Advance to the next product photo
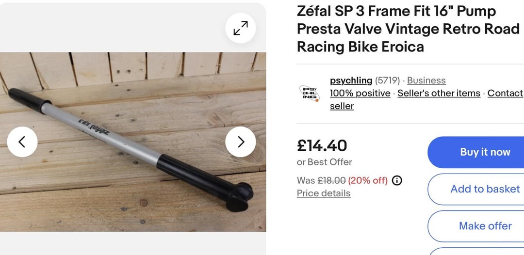This screenshot has height=255, width=524. pos(241,142)
